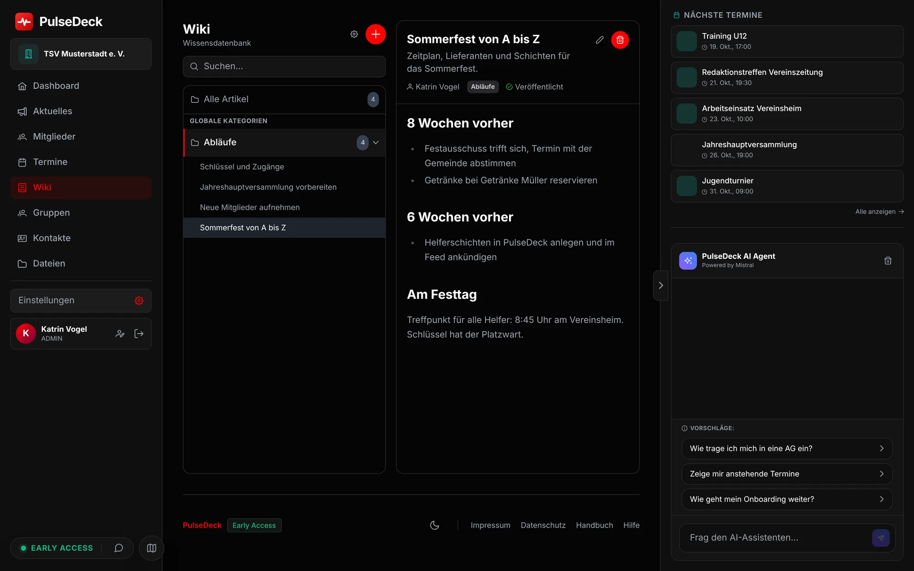The width and height of the screenshot is (914, 571).
Task: Collapse the right sidebar with chevron
Action: click(x=661, y=285)
